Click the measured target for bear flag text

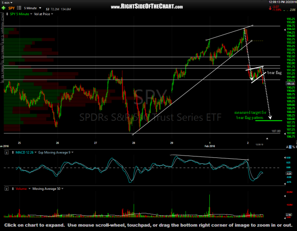click(x=250, y=115)
